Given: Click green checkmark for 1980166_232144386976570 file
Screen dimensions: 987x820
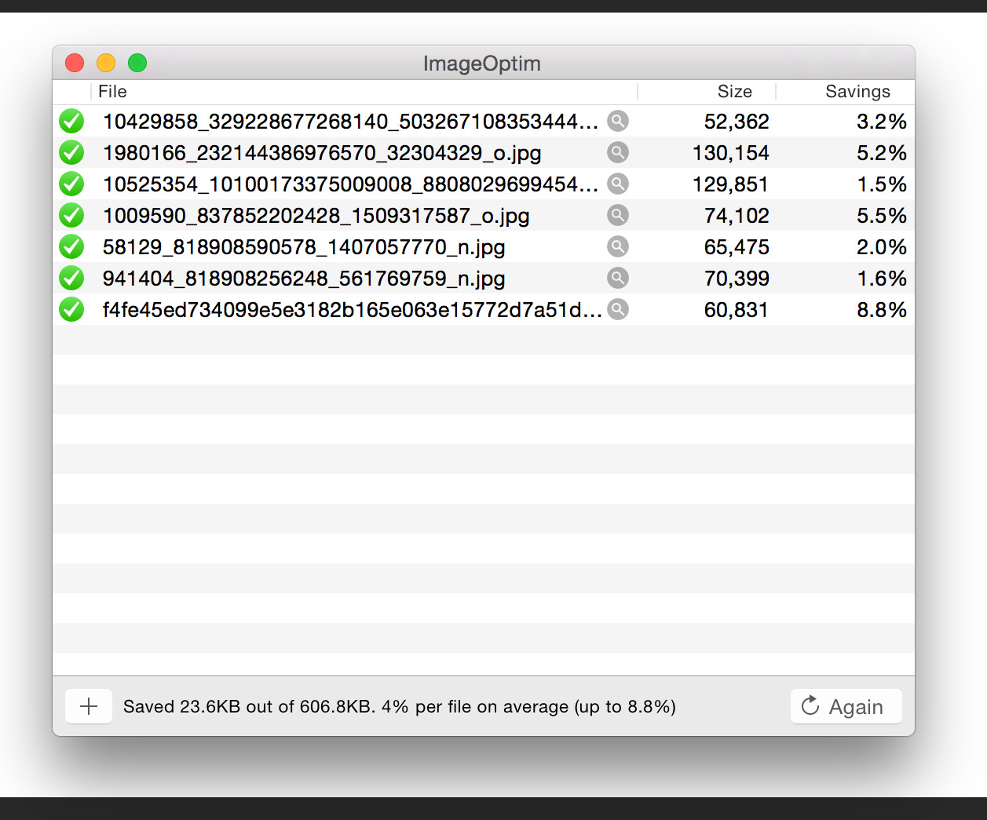Looking at the screenshot, I should [x=71, y=153].
